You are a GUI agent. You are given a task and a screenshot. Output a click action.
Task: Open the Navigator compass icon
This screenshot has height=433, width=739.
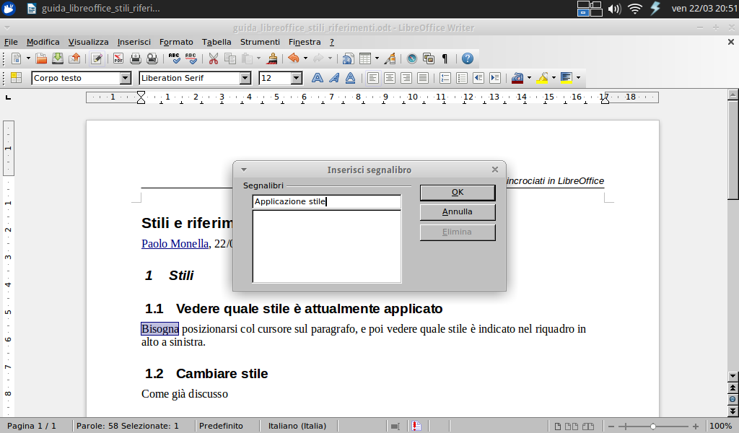coord(412,58)
